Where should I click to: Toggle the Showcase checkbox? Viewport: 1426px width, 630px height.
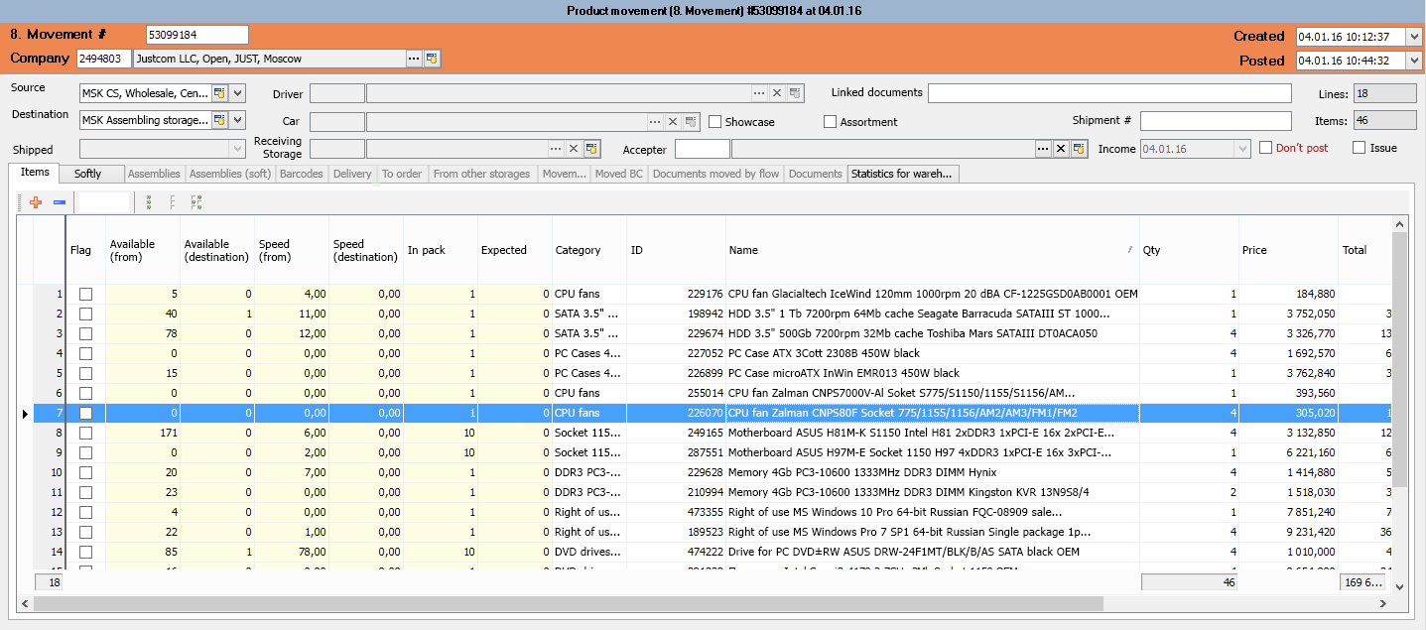(714, 121)
